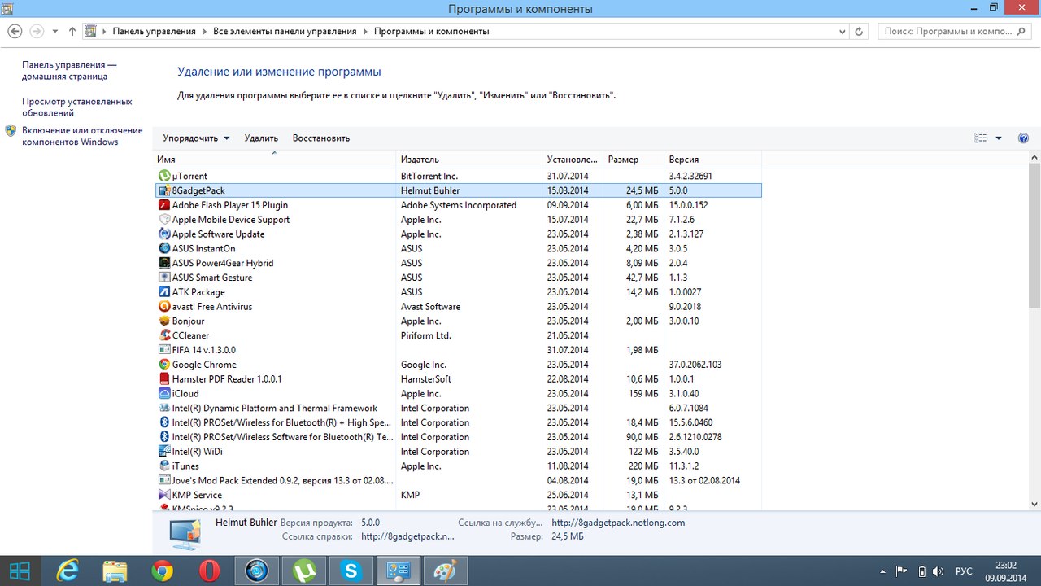Open the address bar history dropdown
Viewport: 1041px width, 586px height.
point(842,32)
